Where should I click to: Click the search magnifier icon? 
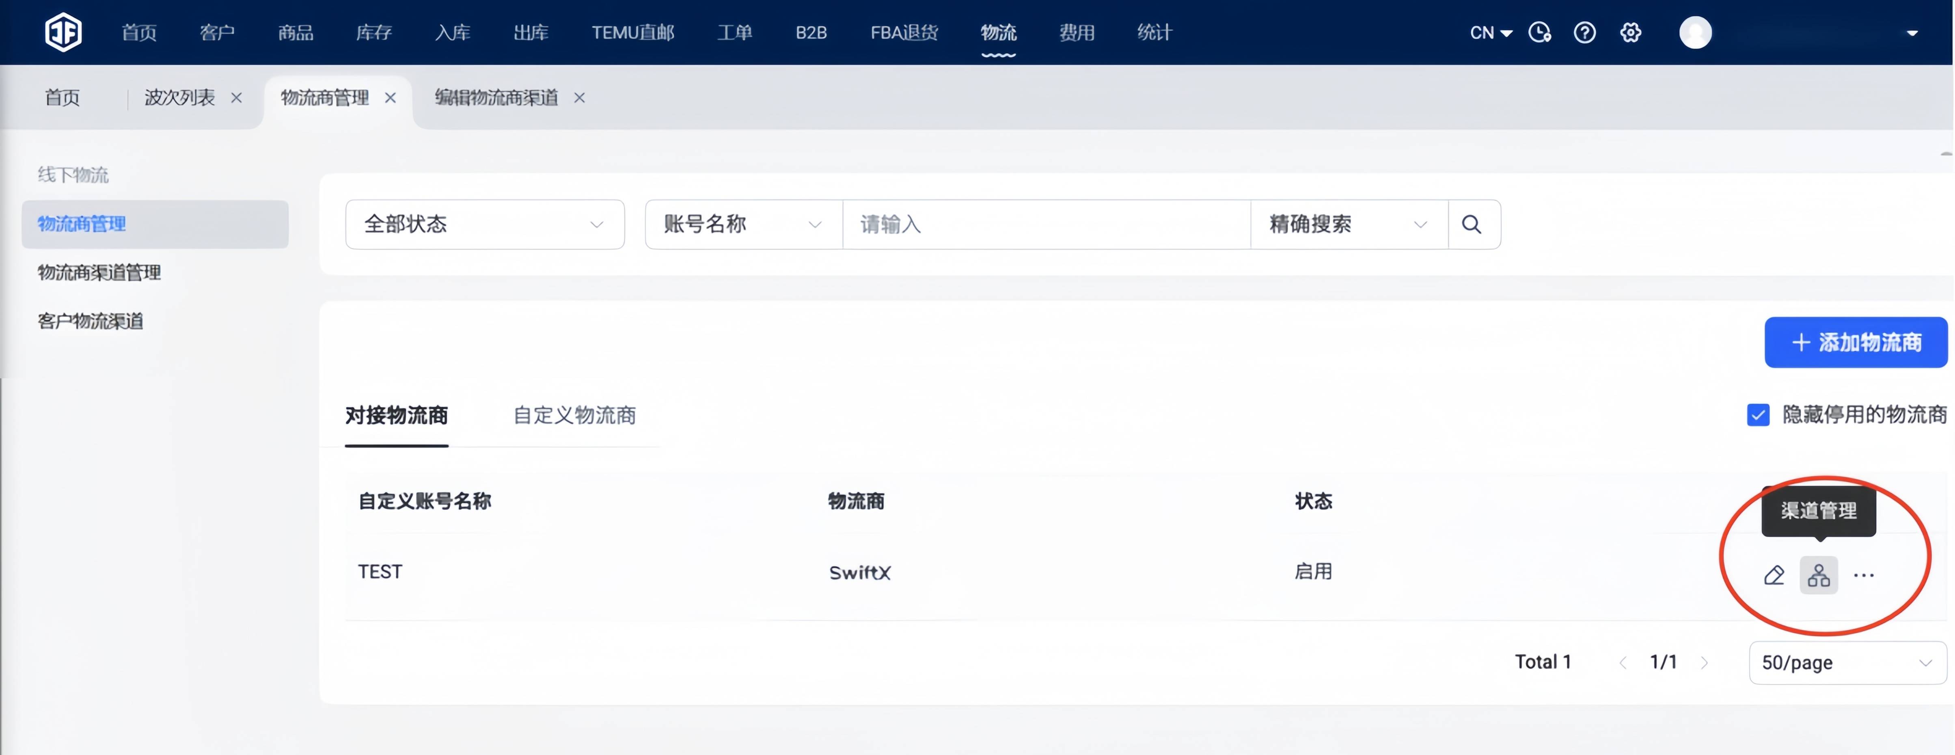tap(1472, 224)
